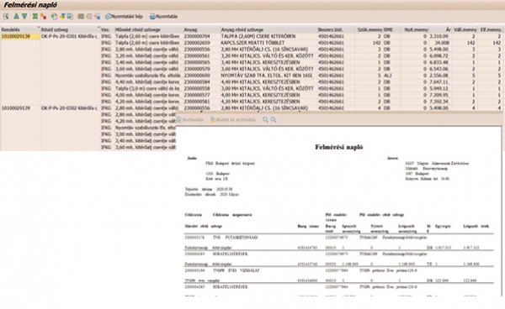Select the Beszerz.bizl. column header

click(336, 29)
